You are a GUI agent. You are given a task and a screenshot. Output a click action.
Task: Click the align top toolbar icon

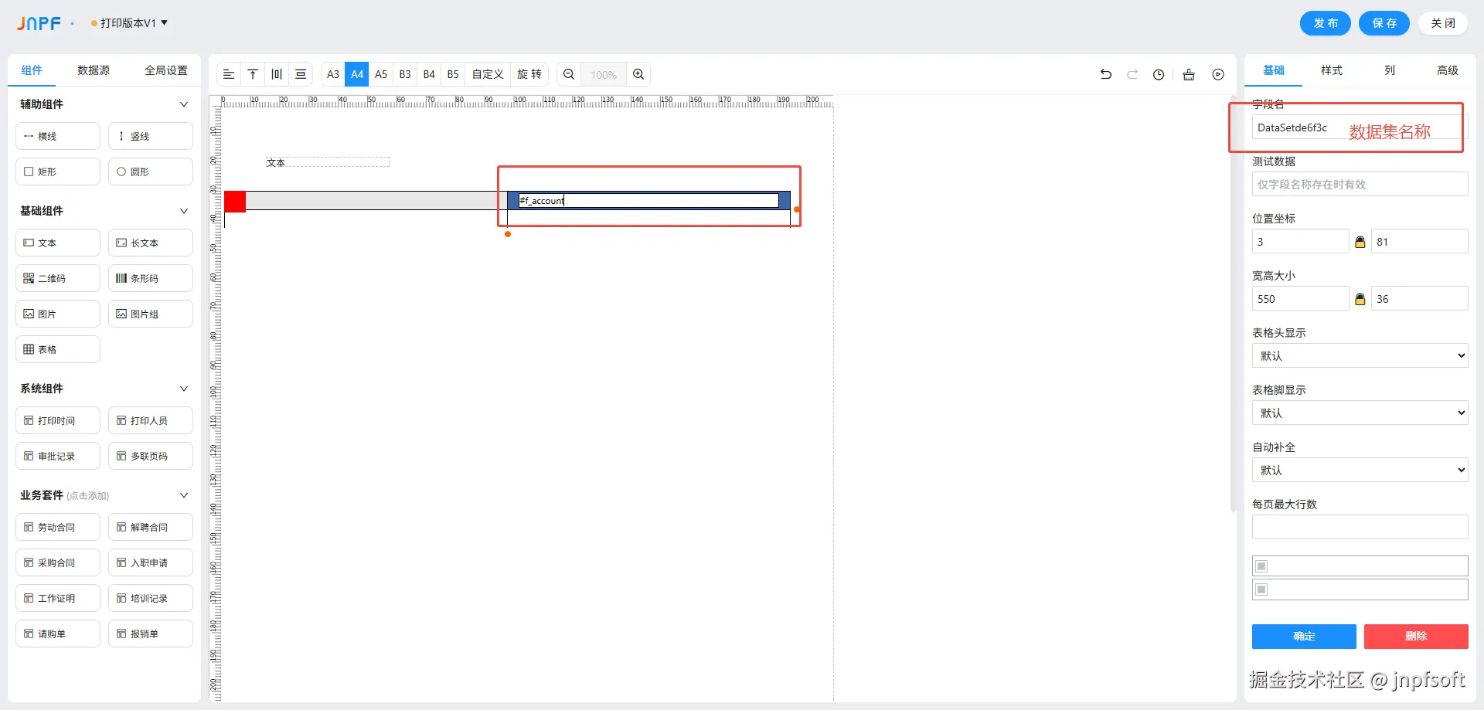pos(253,74)
